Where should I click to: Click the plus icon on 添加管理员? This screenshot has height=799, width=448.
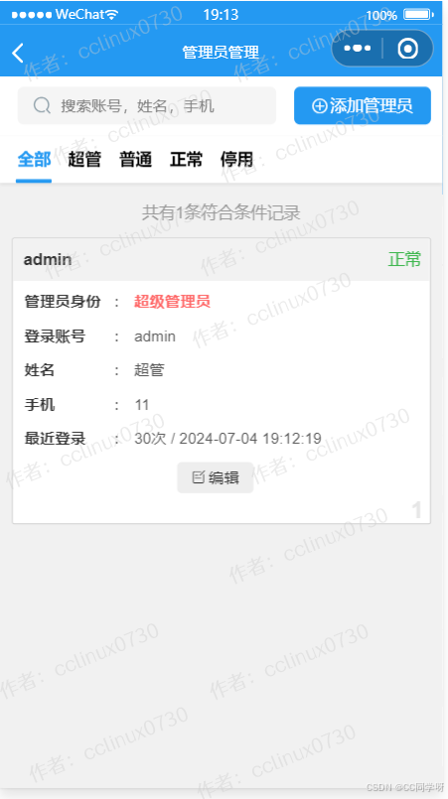click(x=320, y=106)
